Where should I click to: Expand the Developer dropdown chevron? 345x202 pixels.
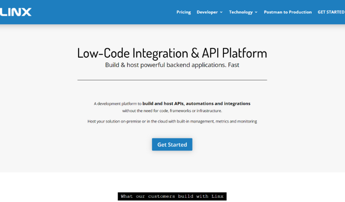(x=221, y=13)
